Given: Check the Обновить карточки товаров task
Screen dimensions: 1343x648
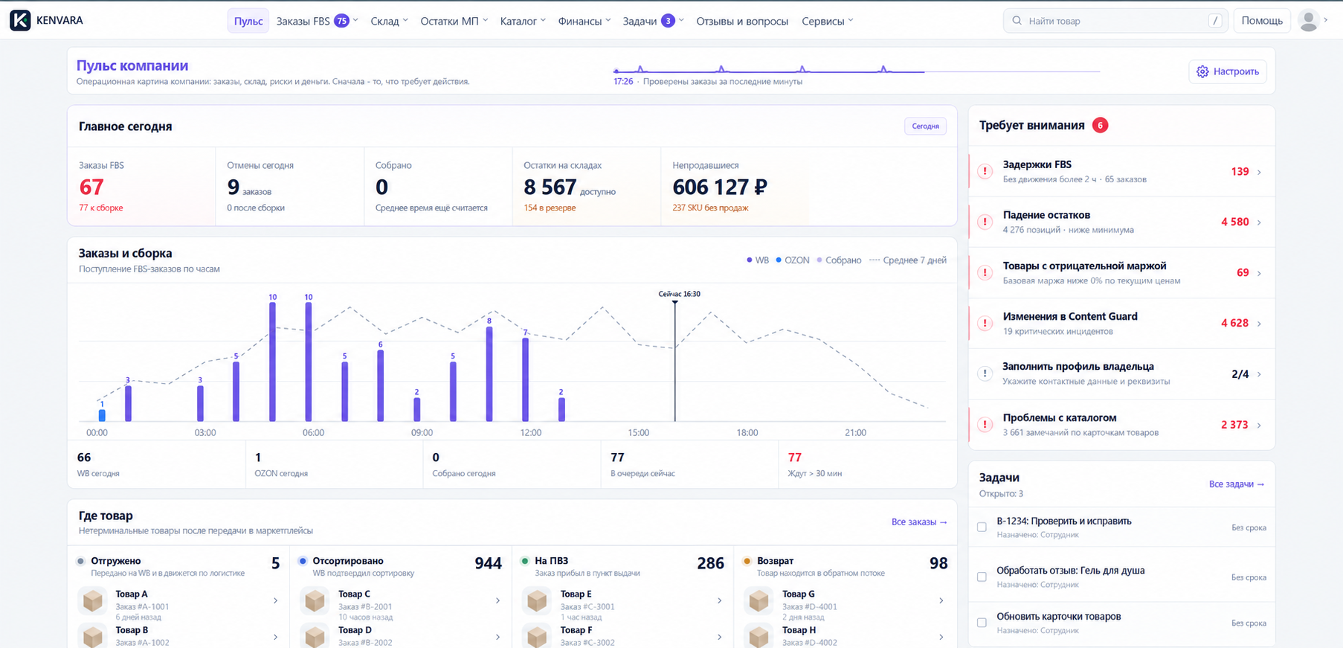Looking at the screenshot, I should tap(982, 623).
